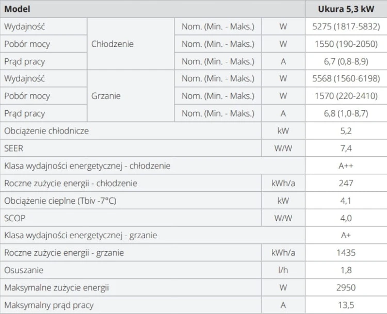Click the A++ energy class value

pyautogui.click(x=346, y=166)
